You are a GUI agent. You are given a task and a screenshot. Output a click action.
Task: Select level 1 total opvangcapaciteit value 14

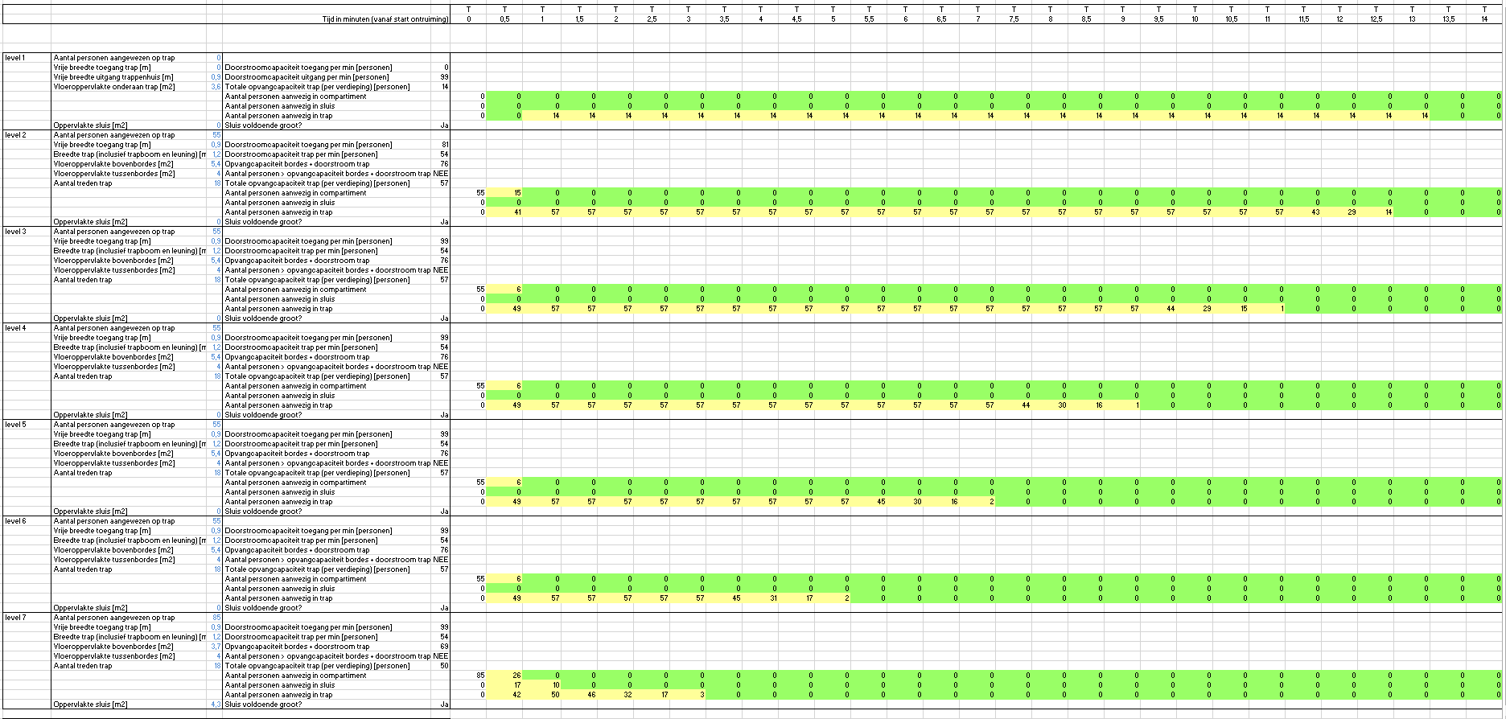tap(445, 87)
